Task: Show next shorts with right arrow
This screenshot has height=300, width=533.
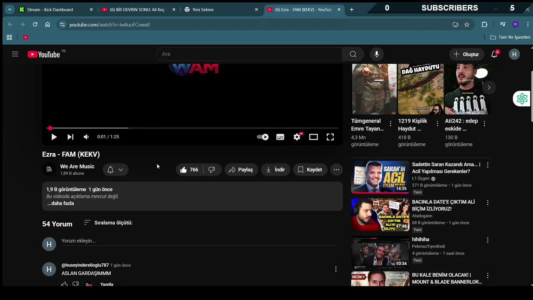Action: tap(489, 87)
